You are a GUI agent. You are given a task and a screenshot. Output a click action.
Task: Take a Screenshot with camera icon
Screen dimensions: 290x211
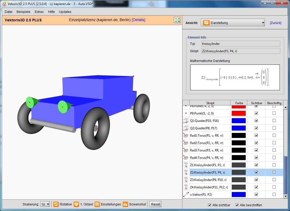click(125, 204)
